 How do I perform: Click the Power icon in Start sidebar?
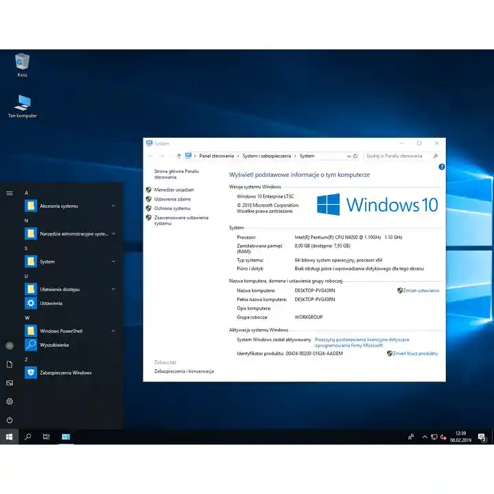click(10, 420)
